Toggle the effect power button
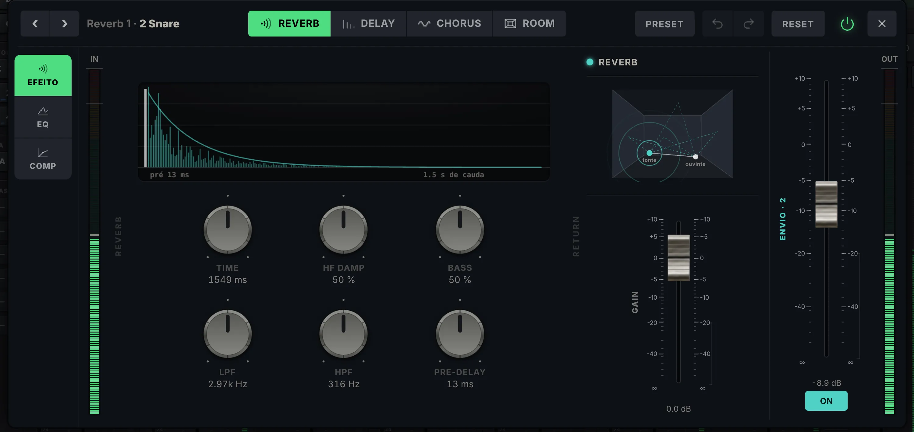Image resolution: width=914 pixels, height=432 pixels. pyautogui.click(x=847, y=24)
